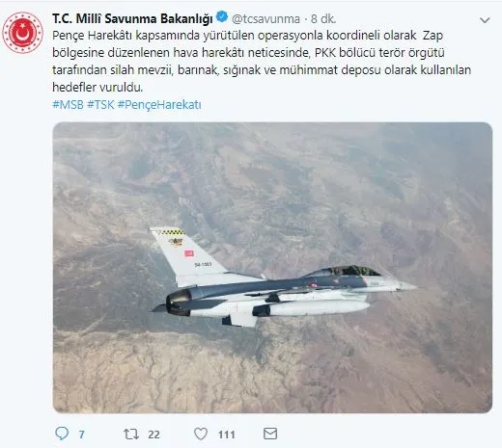Screen dimensions: 502x448
Task: Visit the @tcsavunma handle
Action: [265, 19]
